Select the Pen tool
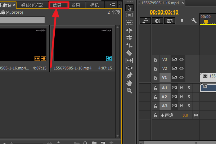 [129, 76]
